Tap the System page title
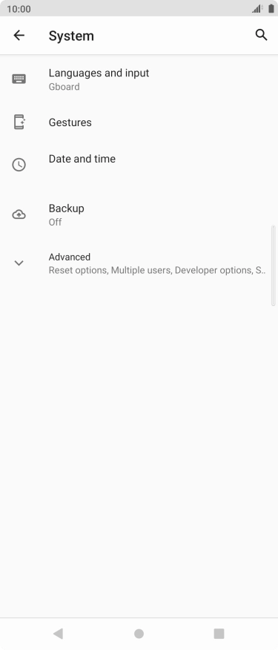This screenshot has width=278, height=650. click(71, 36)
